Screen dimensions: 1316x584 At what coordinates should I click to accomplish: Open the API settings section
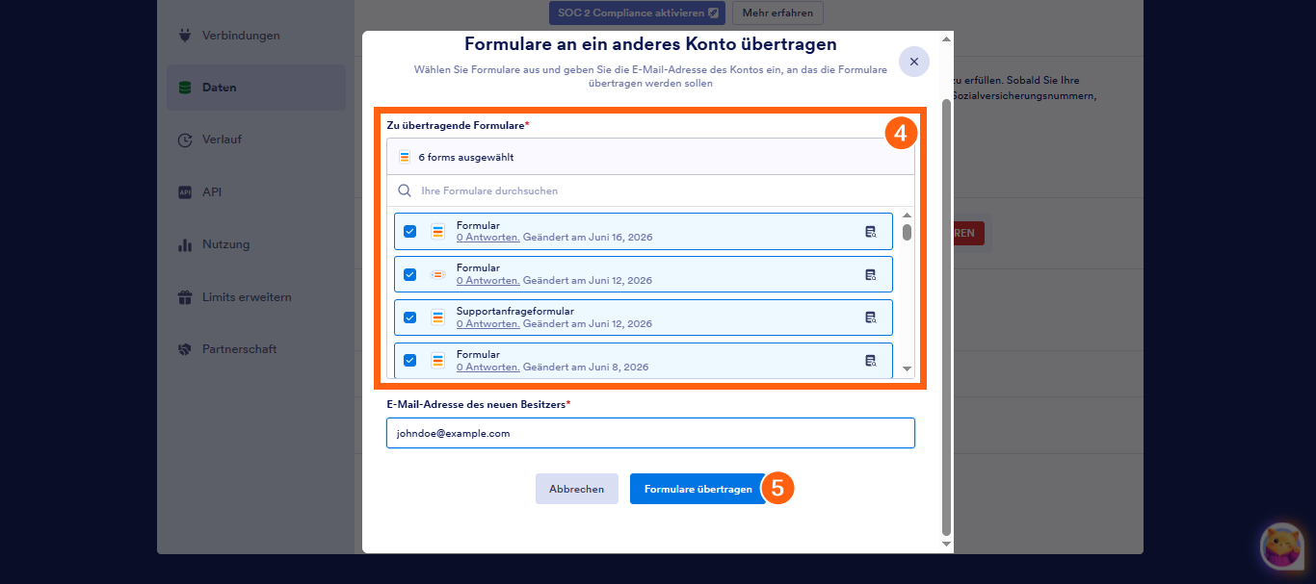[x=256, y=192]
